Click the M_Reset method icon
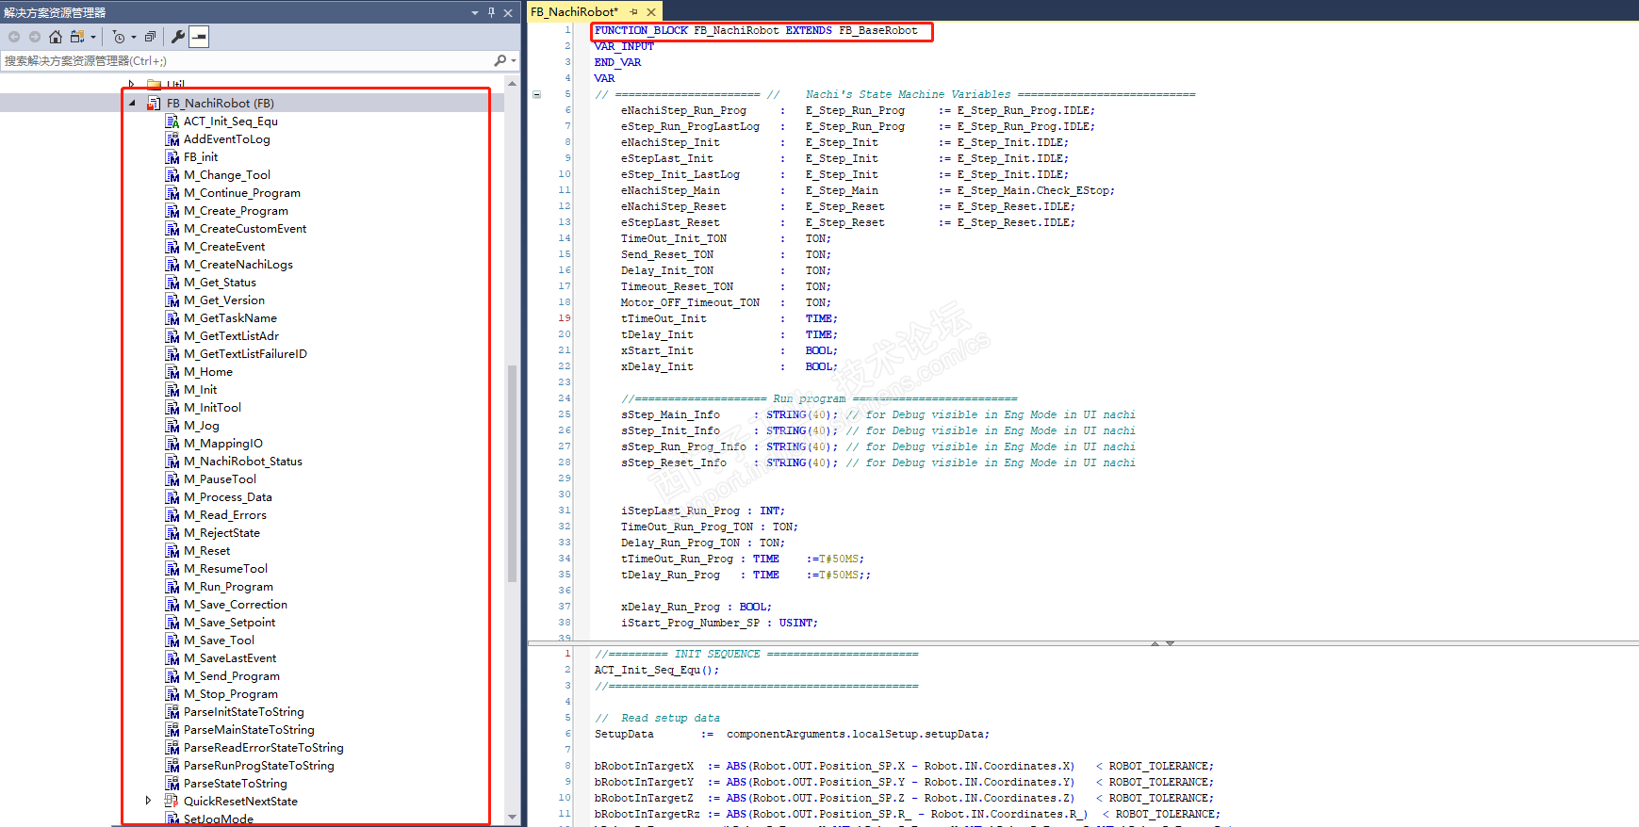The width and height of the screenshot is (1639, 827). coord(172,551)
